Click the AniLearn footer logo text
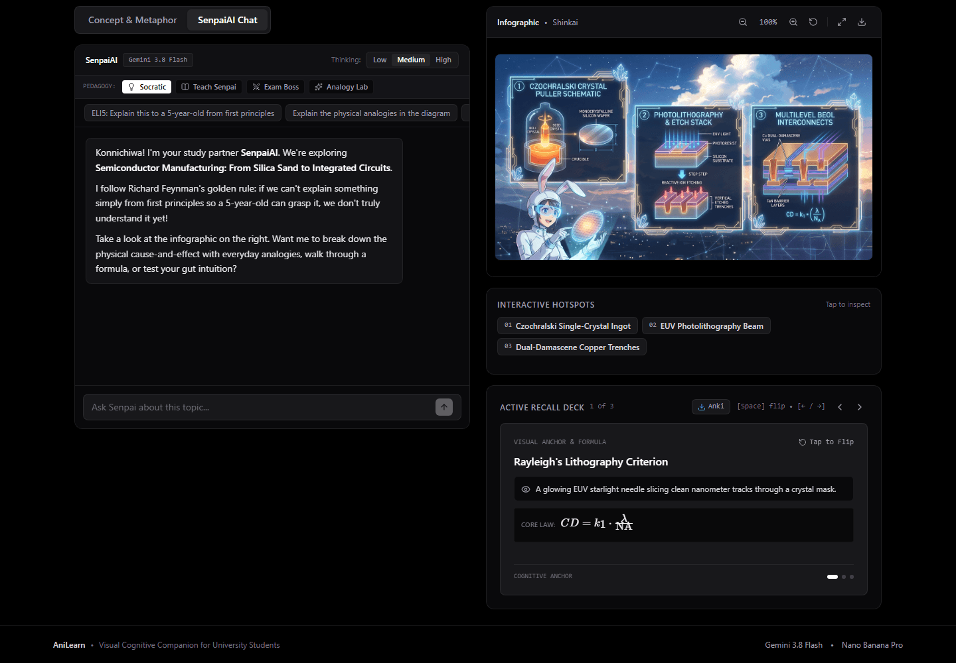Screen dimensions: 956x663 point(69,645)
